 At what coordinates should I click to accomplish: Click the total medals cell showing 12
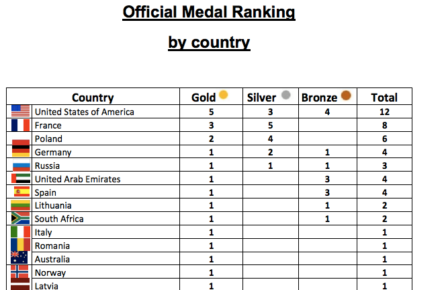(384, 112)
